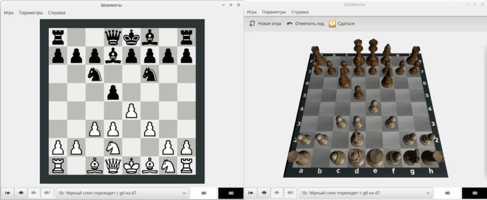Select white pawn on f3 on 3D board
The width and height of the screenshot is (487, 200).
(x=391, y=122)
